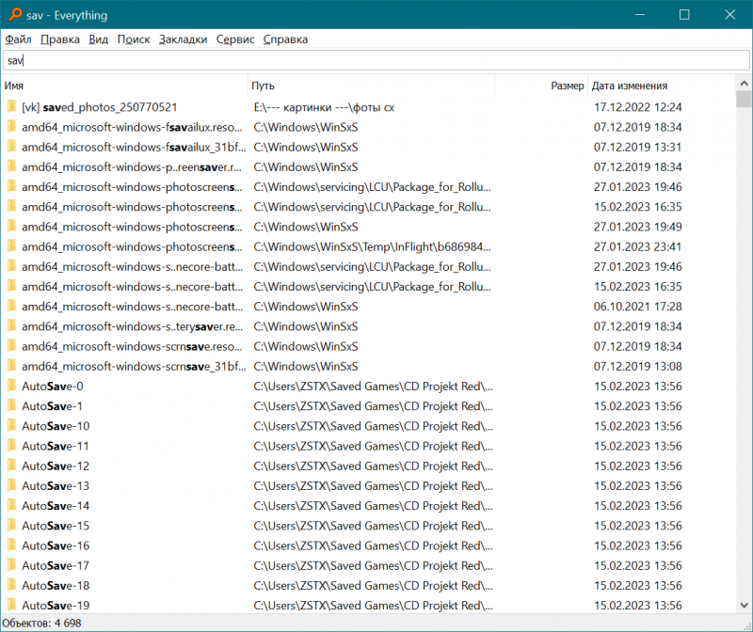Click the window resize grip in status bar
The width and height of the screenshot is (753, 632).
click(x=747, y=625)
